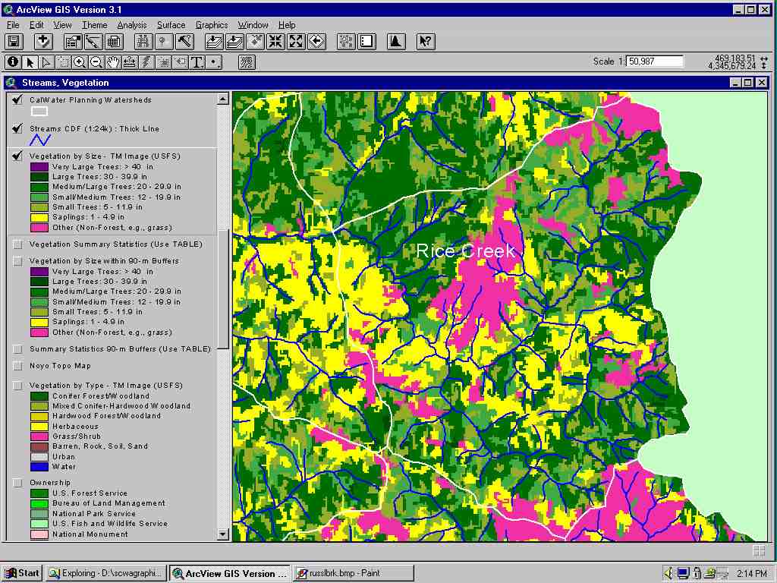This screenshot has height=583, width=777.
Task: Open the Theme menu
Action: (94, 25)
